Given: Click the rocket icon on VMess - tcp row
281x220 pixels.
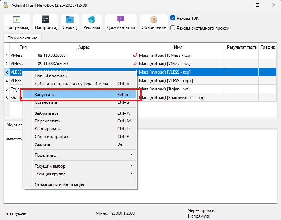Looking at the screenshot, I should 135,55.
